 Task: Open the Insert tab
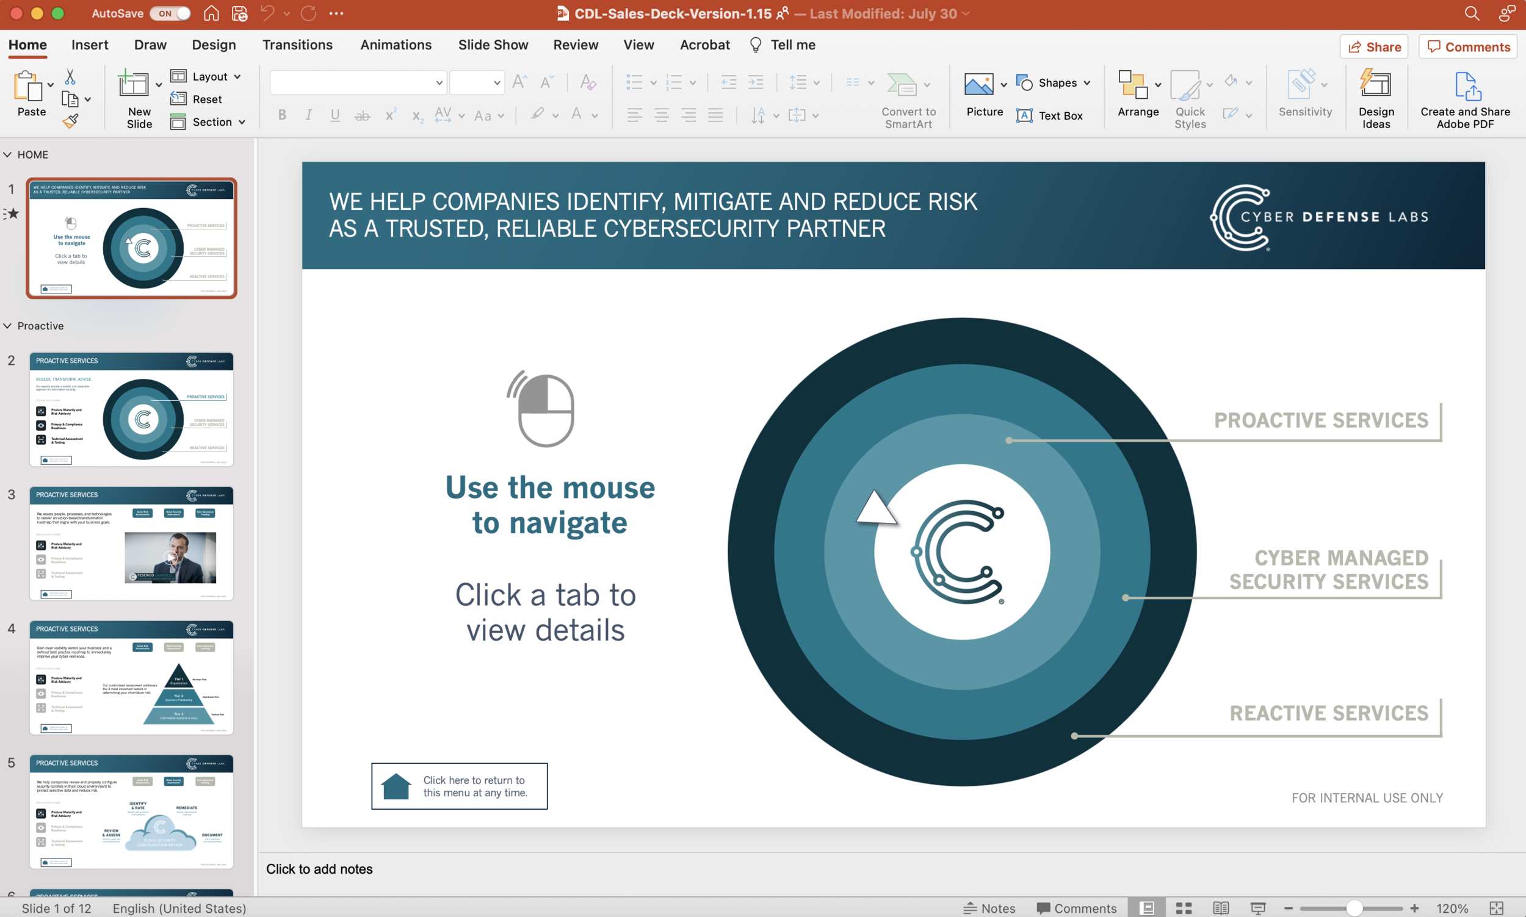(90, 45)
